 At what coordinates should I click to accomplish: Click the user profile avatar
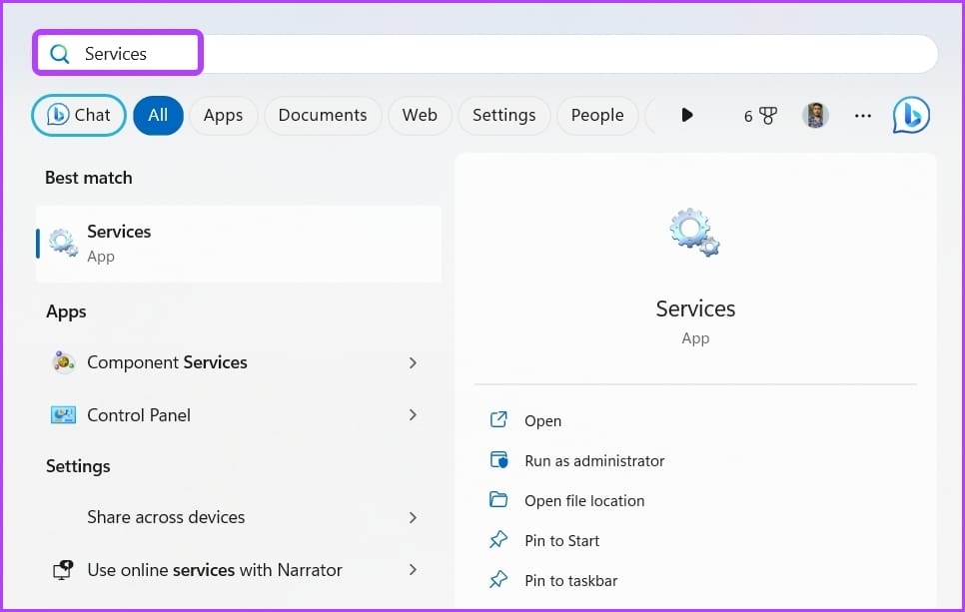tap(815, 115)
